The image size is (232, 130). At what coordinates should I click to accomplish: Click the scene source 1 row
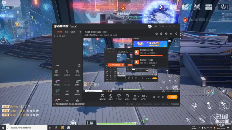tap(68, 36)
